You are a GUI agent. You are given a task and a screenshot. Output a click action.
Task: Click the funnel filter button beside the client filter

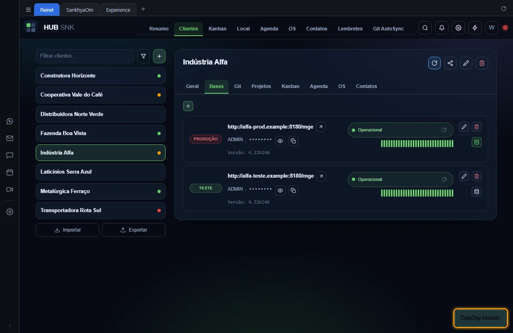point(143,56)
